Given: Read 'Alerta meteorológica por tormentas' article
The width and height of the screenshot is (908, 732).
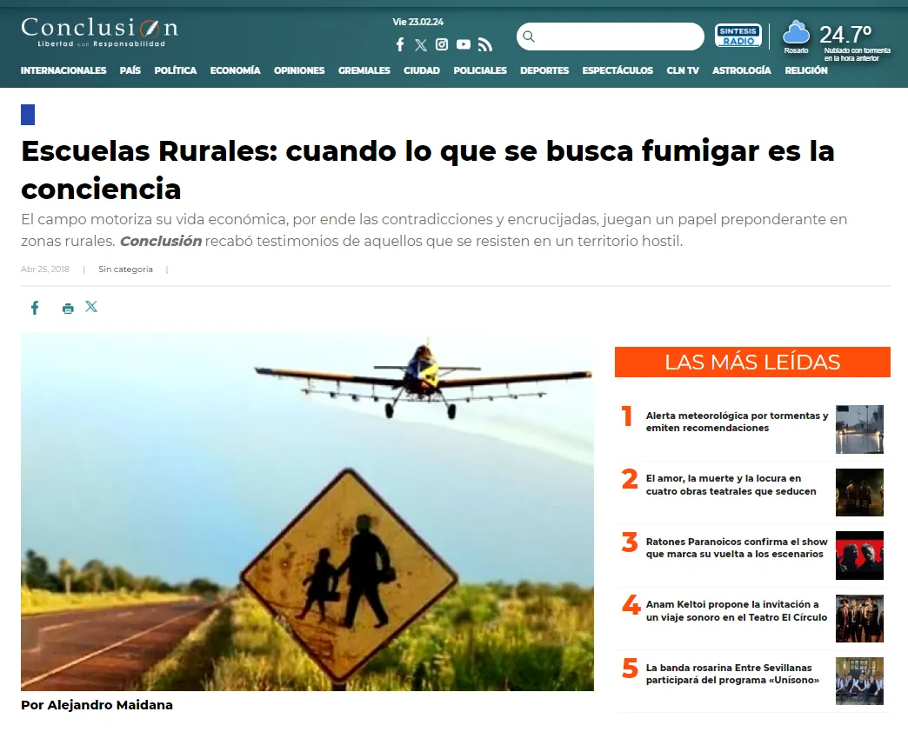Looking at the screenshot, I should 736,422.
